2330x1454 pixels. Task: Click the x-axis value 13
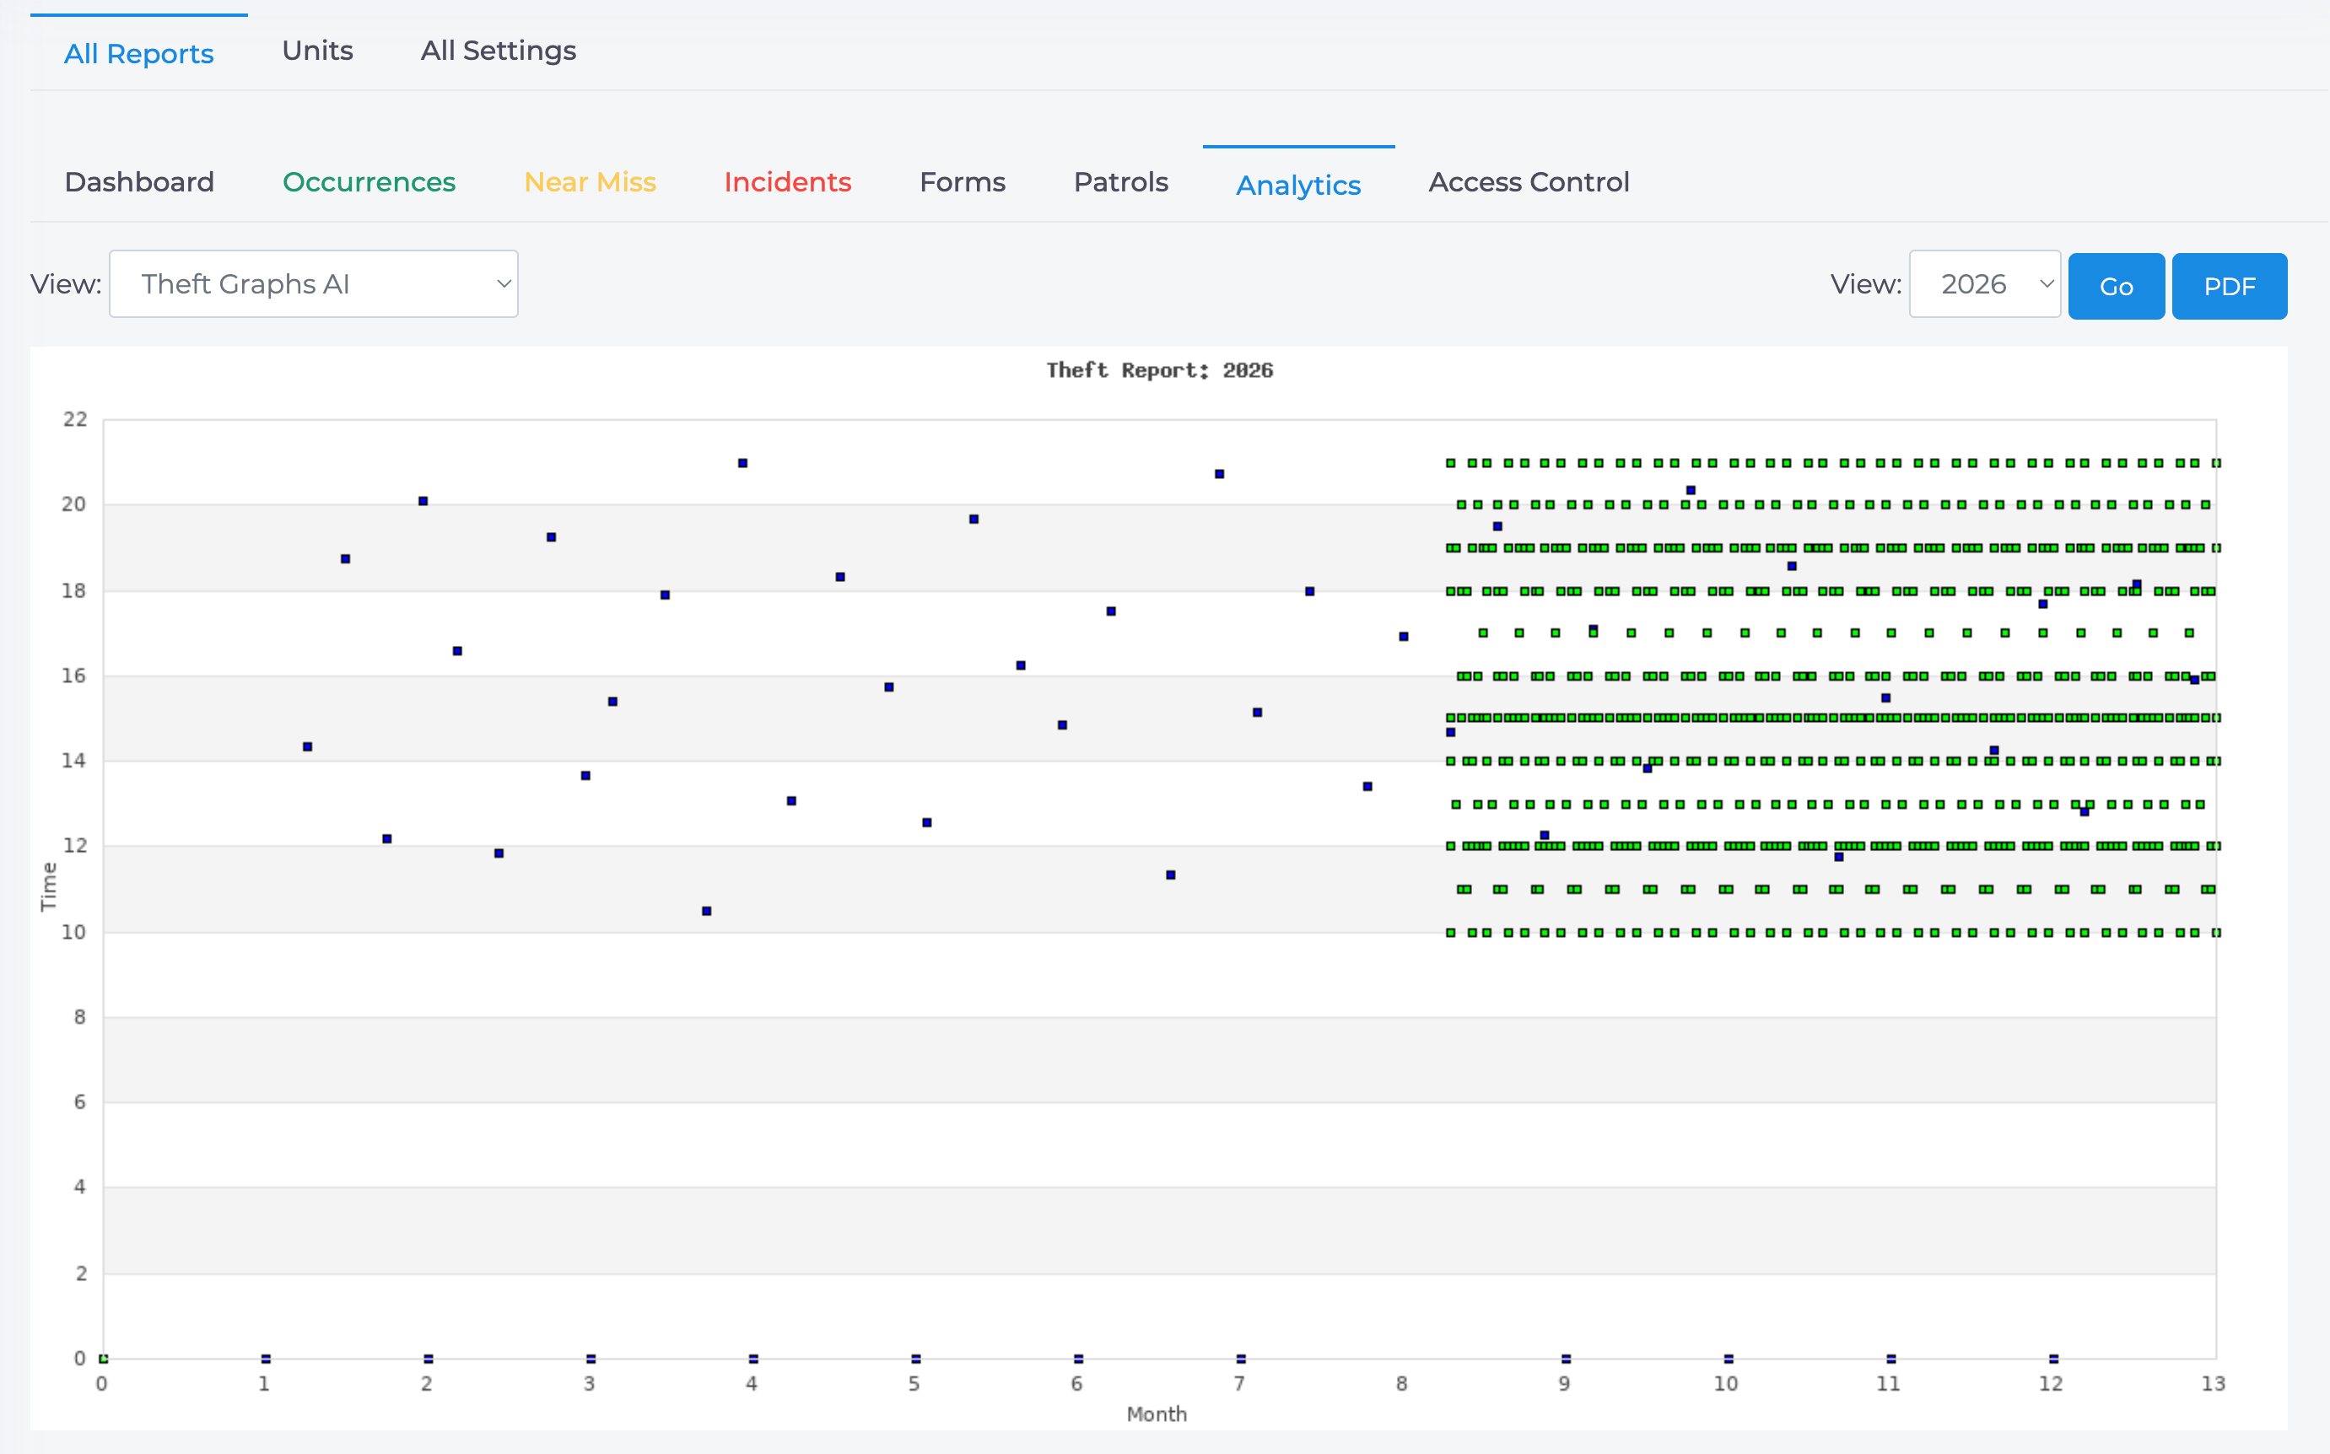pos(2213,1383)
